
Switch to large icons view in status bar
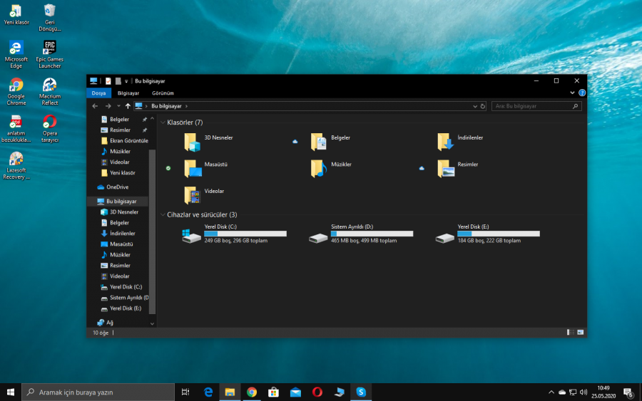(x=580, y=333)
